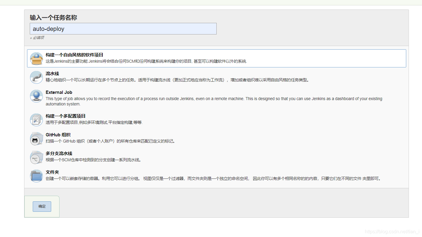This screenshot has height=237, width=422.
Task: Click the GitHub 组织 octocat icon
Action: [x=36, y=138]
